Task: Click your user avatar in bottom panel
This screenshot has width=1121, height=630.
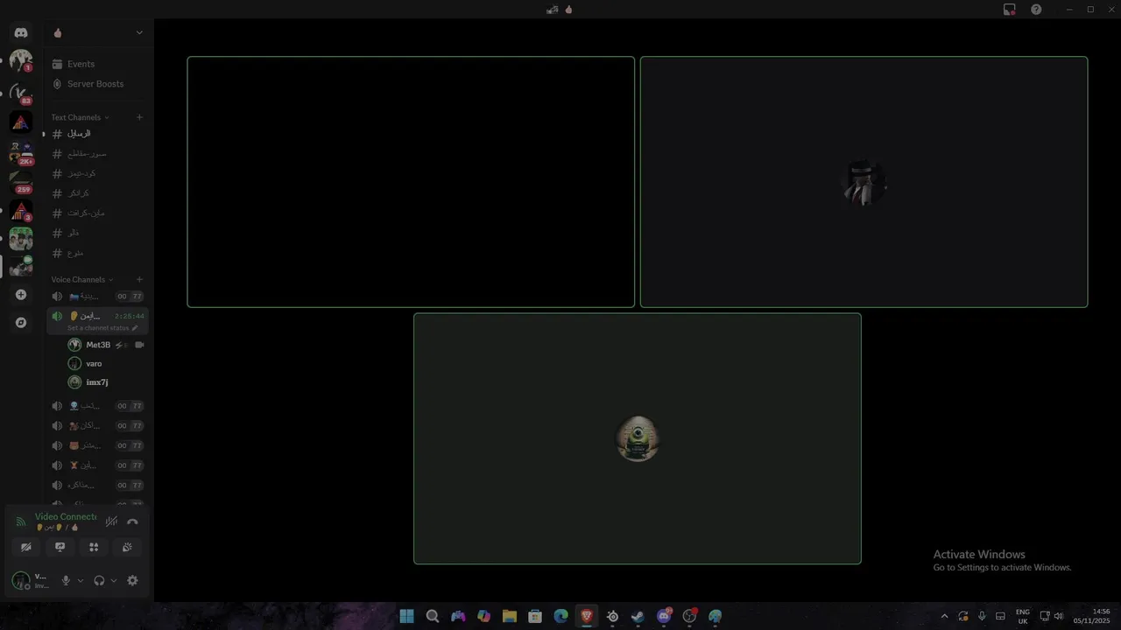Action: [20, 580]
